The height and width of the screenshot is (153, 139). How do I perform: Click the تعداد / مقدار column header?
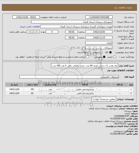point(32,84)
